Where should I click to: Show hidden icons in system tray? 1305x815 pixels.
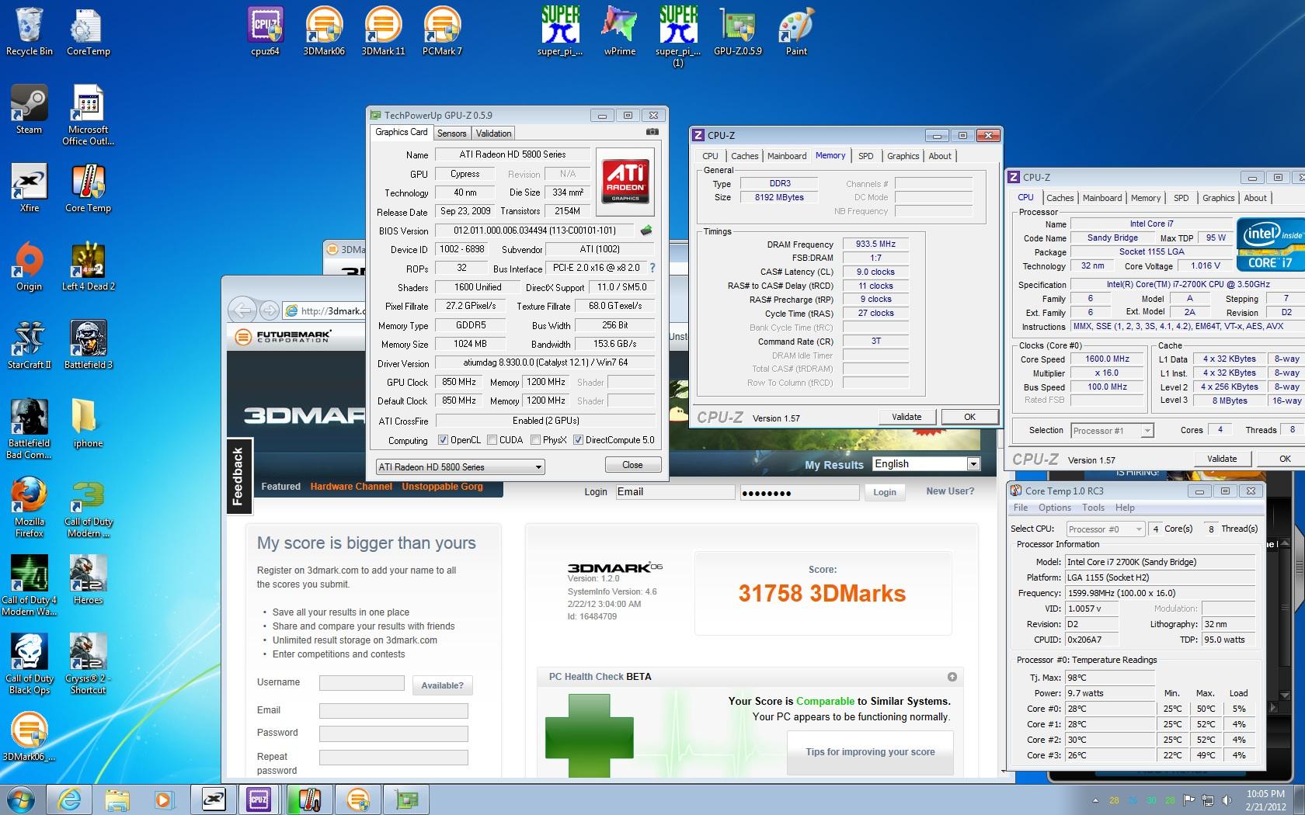1095,800
